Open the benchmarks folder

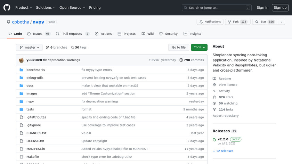click(x=35, y=70)
